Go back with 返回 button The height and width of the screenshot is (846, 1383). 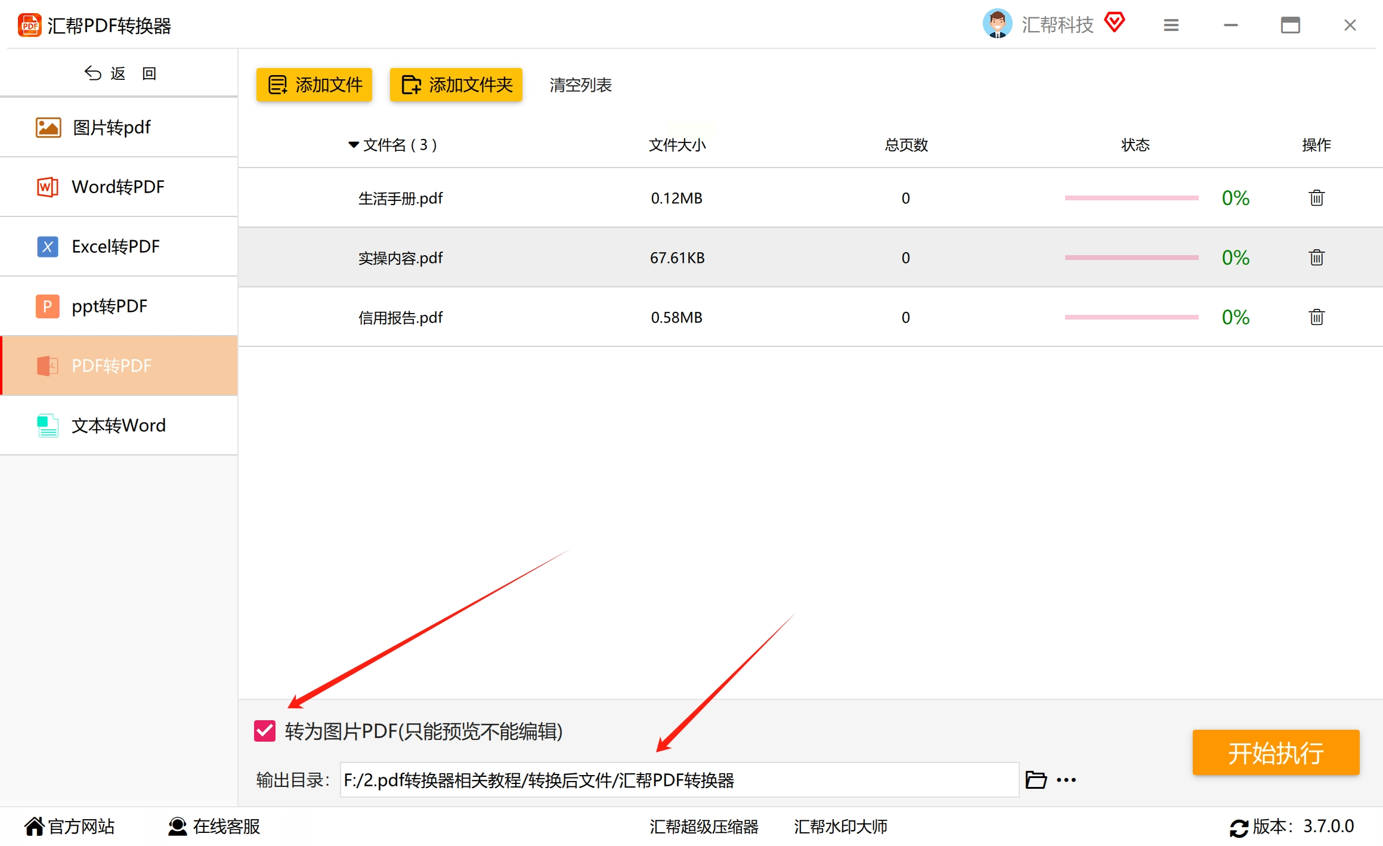pyautogui.click(x=119, y=73)
